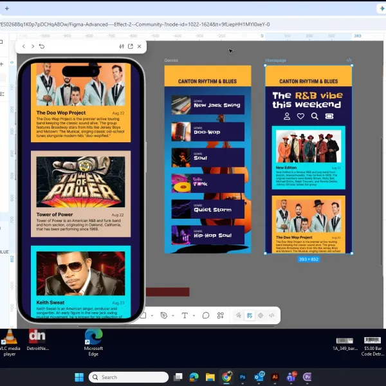Click The Doo Wop Project card in Homepage frame
The image size is (386, 386).
coord(308,225)
